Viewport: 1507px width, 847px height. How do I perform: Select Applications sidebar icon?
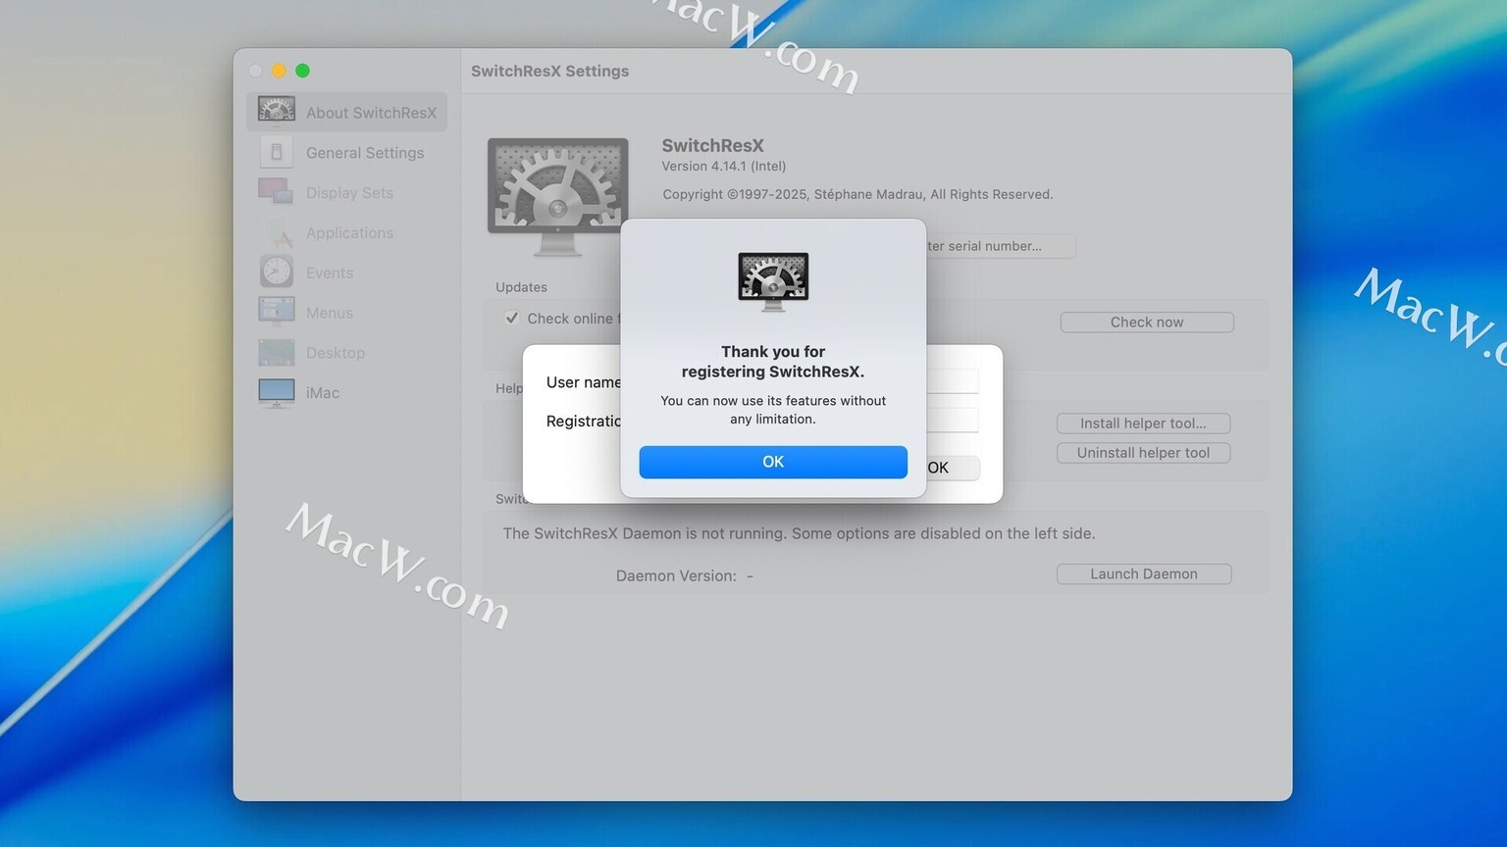(x=277, y=232)
